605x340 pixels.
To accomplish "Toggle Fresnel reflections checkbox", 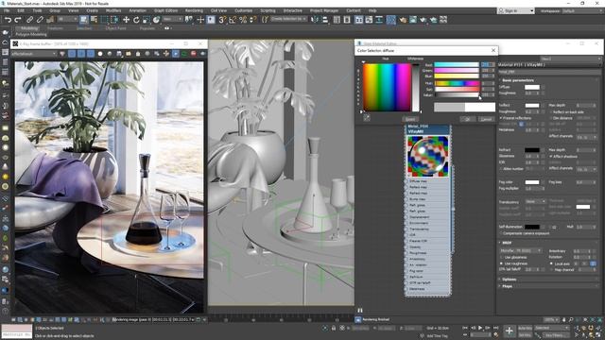I will [x=501, y=118].
